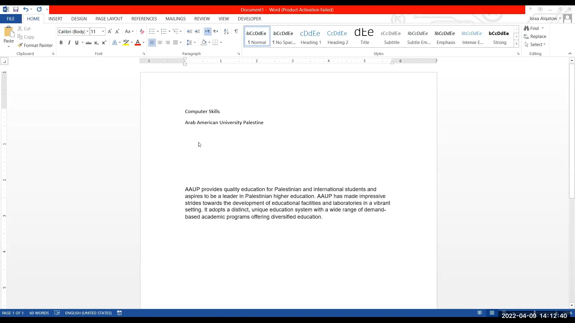Toggle italic formatting

point(69,43)
